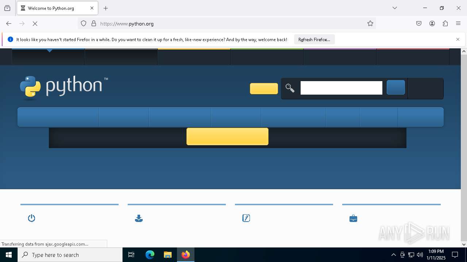This screenshot has width=467, height=262.
Task: Select the red-striped top bar tab
Action: pos(413,57)
